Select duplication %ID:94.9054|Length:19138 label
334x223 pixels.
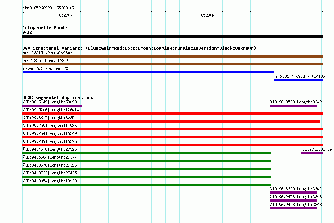50,181
